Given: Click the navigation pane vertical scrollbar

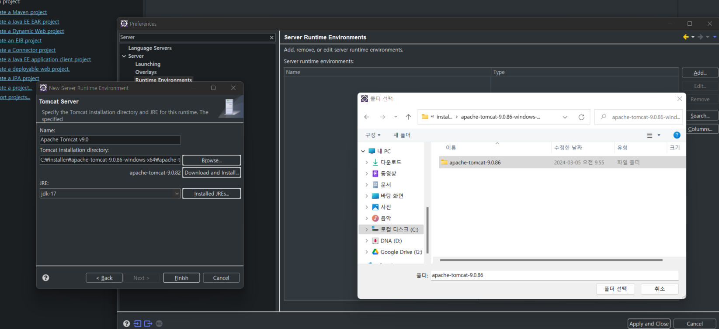Looking at the screenshot, I should tap(427, 230).
